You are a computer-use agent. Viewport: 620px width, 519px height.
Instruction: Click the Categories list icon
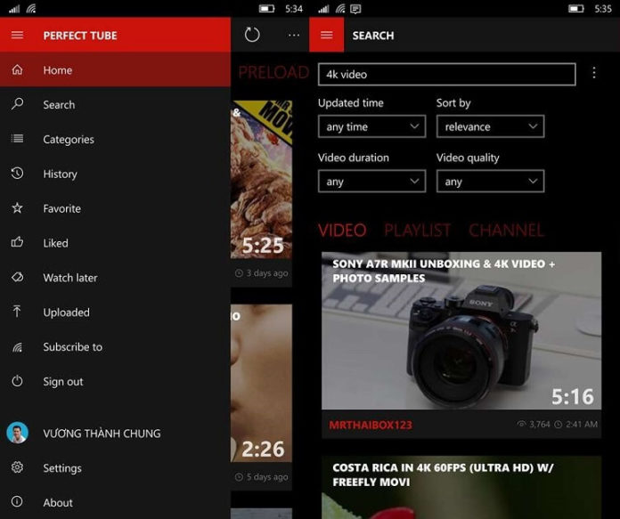(17, 138)
